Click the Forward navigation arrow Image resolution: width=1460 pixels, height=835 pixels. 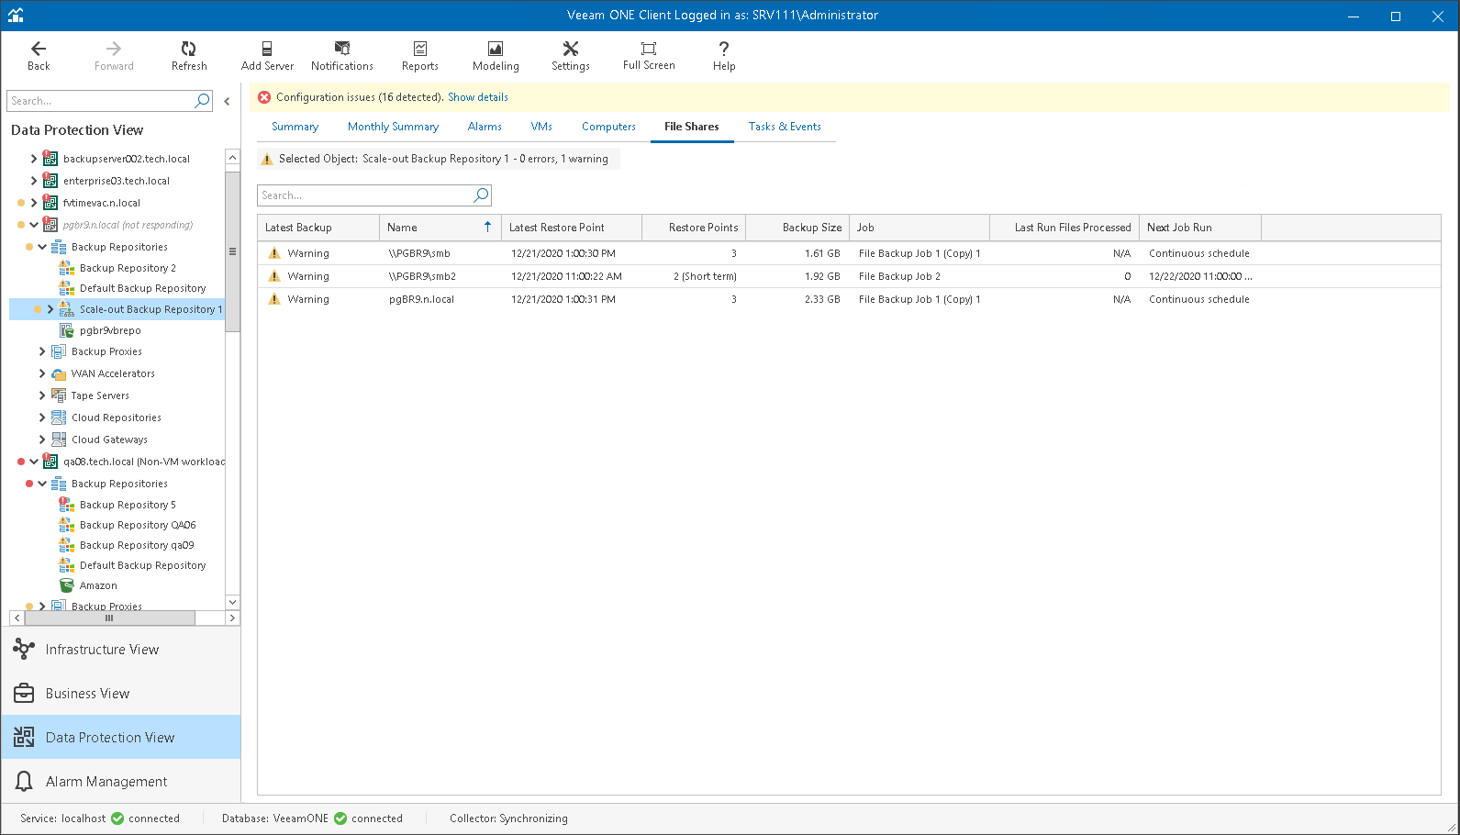click(x=114, y=55)
